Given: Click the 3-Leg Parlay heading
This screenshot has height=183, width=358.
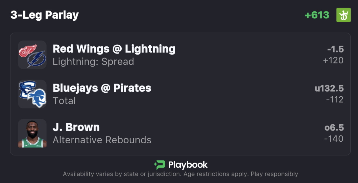Looking at the screenshot, I should pyautogui.click(x=45, y=15).
